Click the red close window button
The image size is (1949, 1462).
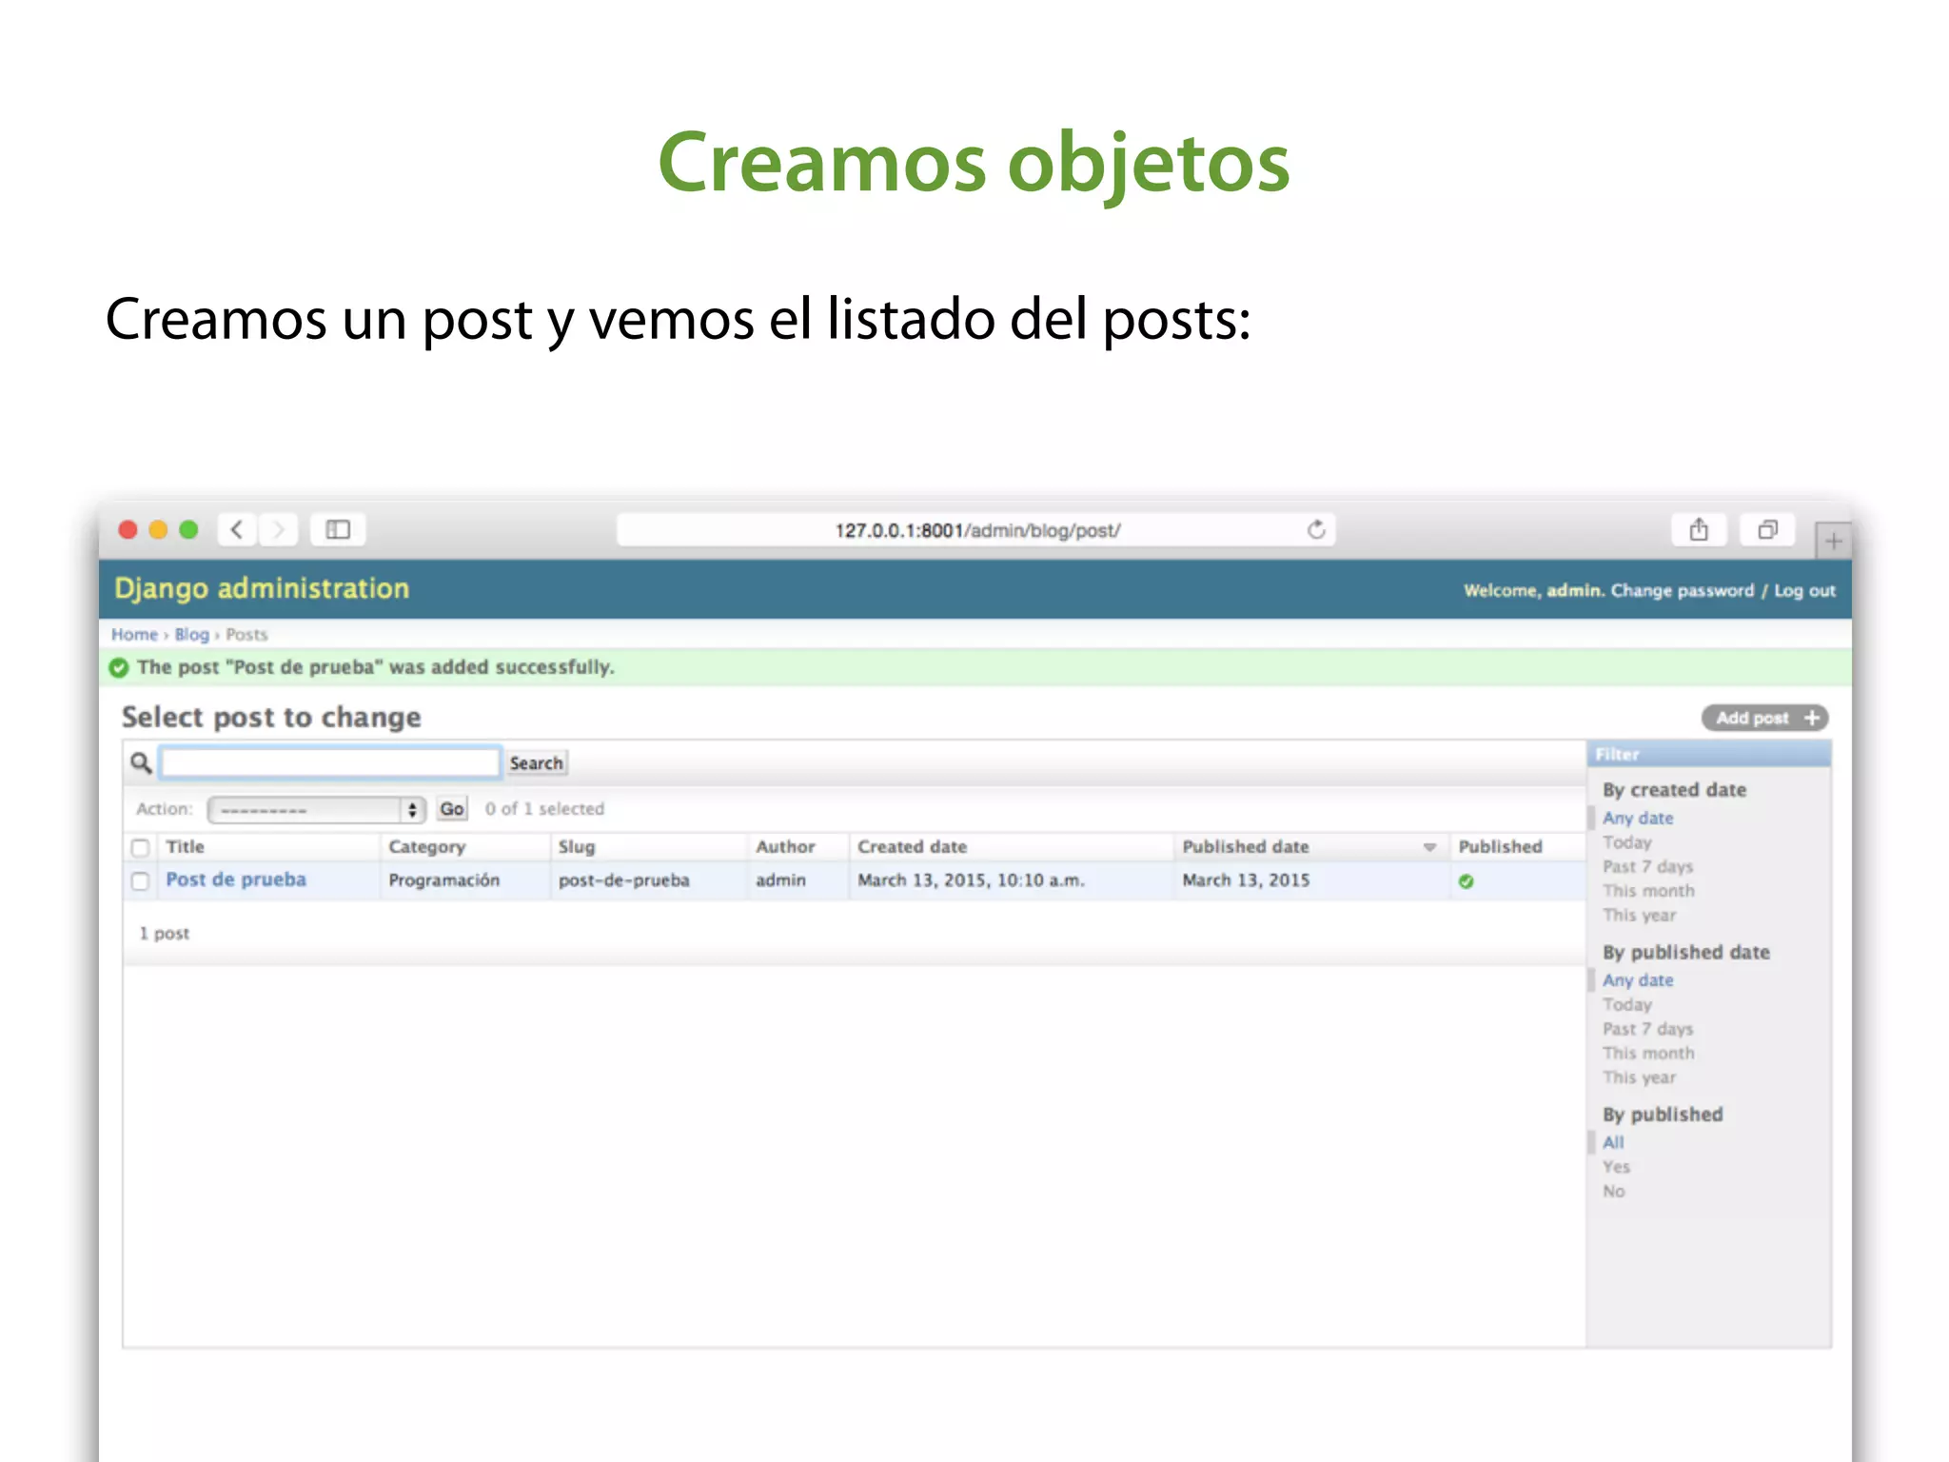point(128,529)
